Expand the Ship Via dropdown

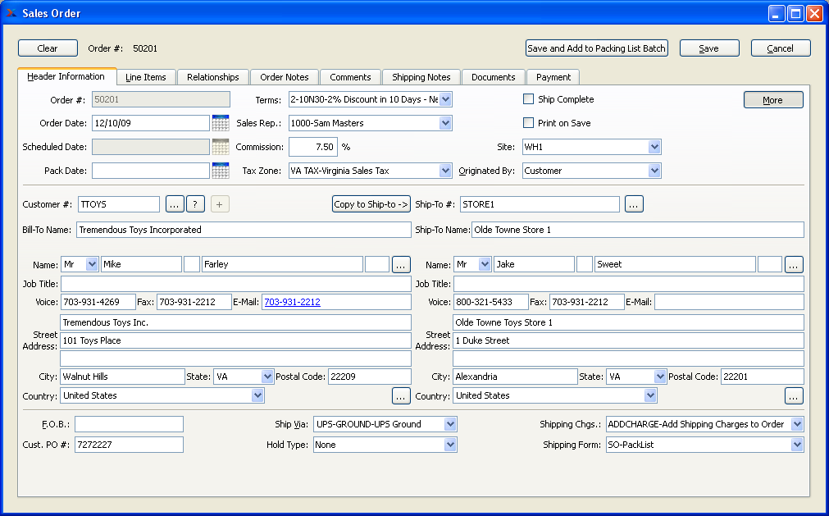pos(449,424)
